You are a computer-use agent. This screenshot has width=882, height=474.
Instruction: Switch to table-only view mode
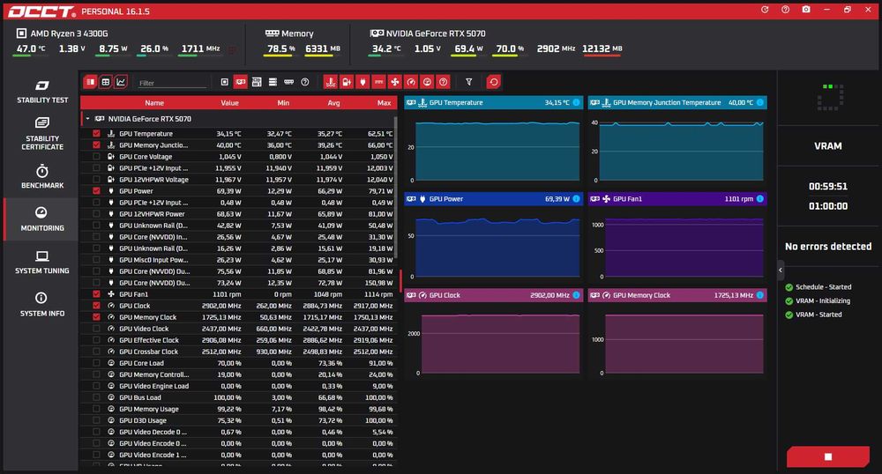click(105, 82)
